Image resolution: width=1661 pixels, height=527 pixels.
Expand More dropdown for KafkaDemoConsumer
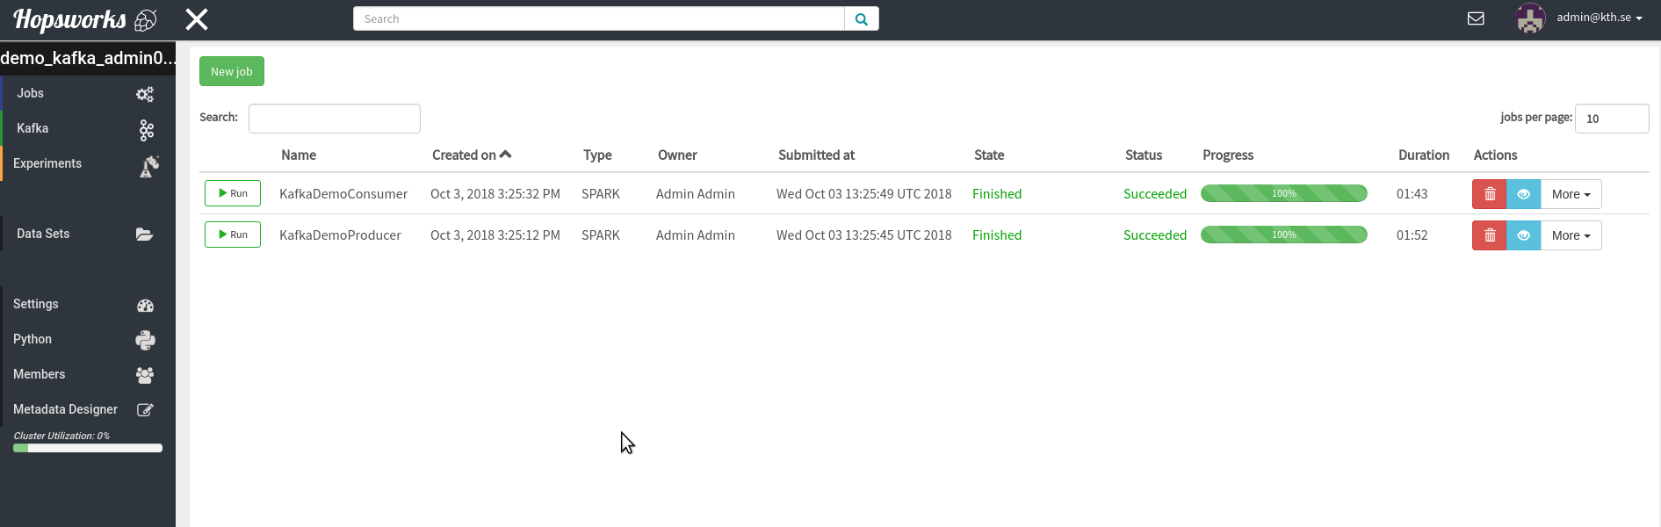click(x=1571, y=194)
